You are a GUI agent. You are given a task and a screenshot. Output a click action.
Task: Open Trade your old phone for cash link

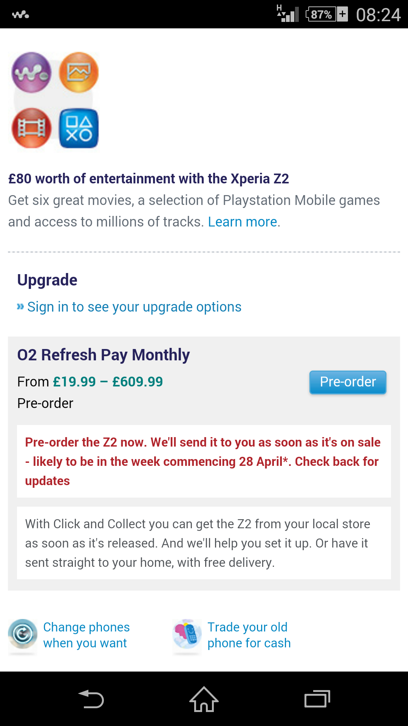pyautogui.click(x=249, y=635)
